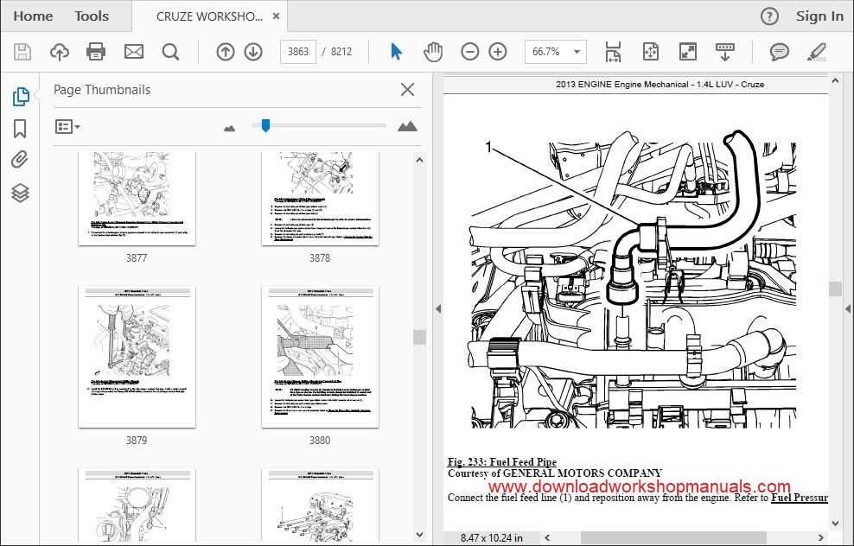Image resolution: width=854 pixels, height=546 pixels.
Task: Close the CRUZE WORKSHO... document tab
Action: pyautogui.click(x=276, y=16)
